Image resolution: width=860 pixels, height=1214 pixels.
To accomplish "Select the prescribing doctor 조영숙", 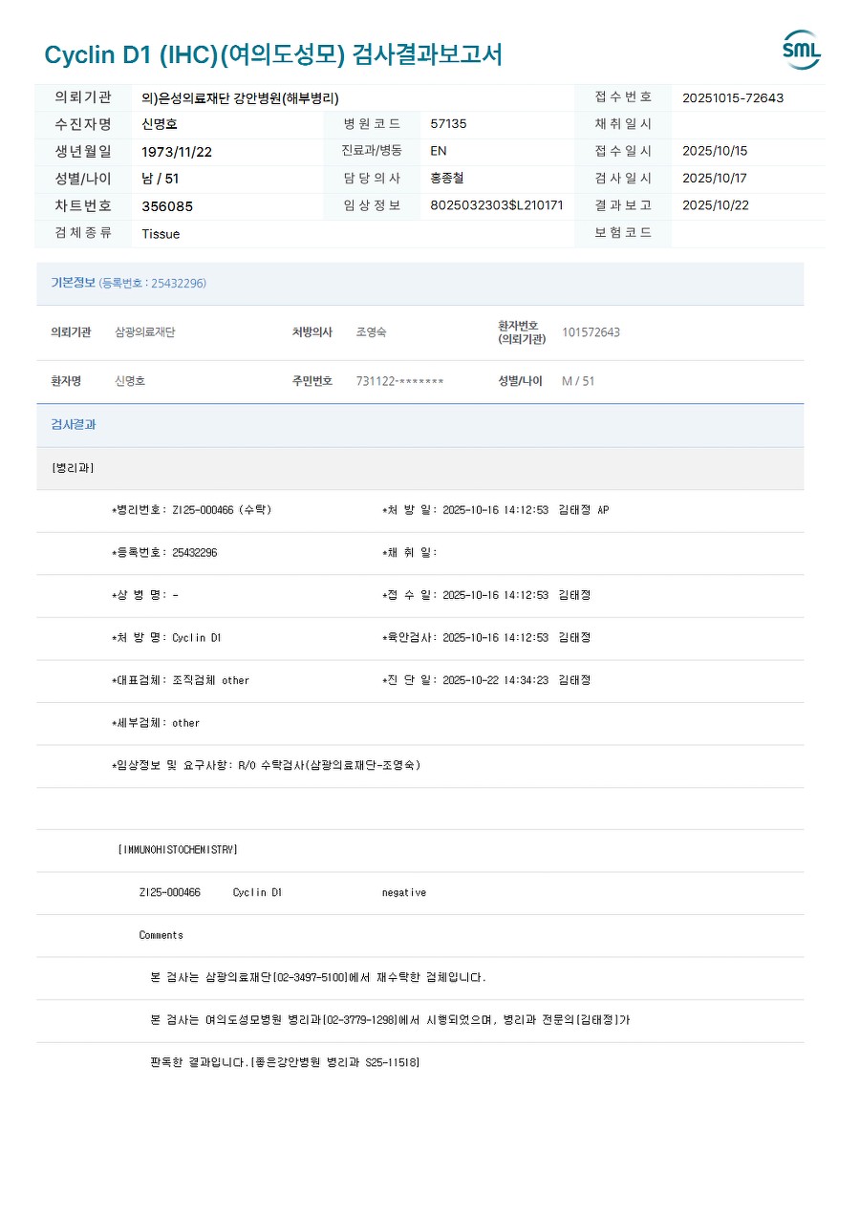I will point(372,332).
